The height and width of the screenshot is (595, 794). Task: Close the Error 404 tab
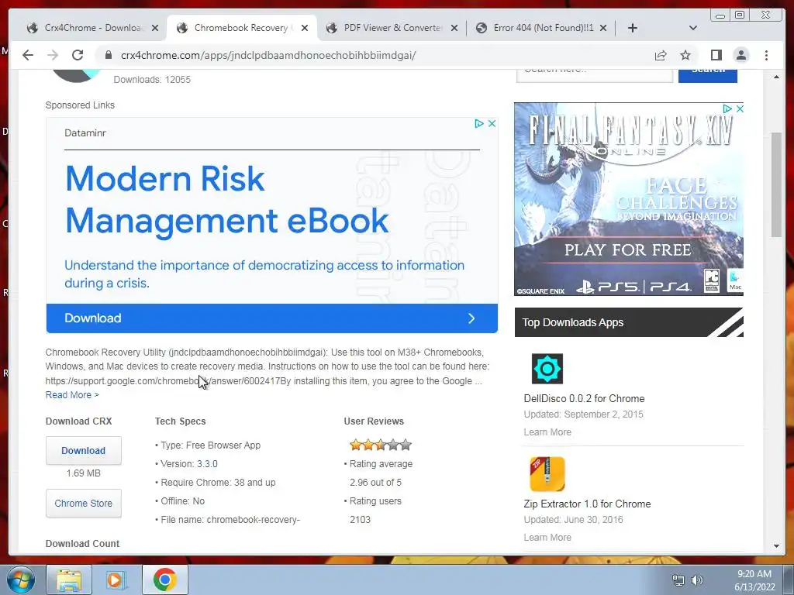pos(603,29)
